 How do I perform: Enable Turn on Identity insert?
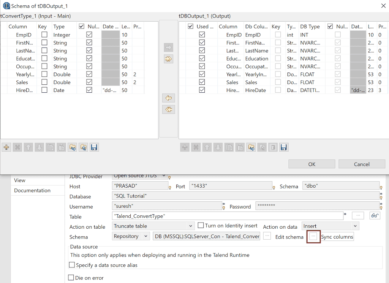point(201,226)
